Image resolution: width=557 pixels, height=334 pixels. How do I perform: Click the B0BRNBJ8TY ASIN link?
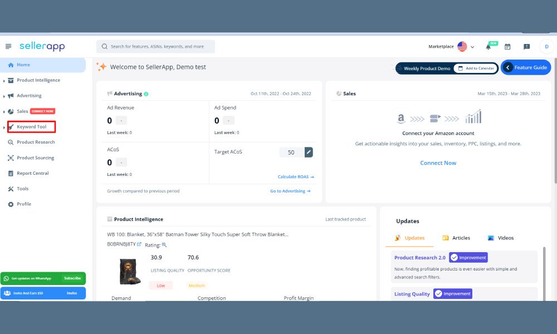(x=121, y=244)
